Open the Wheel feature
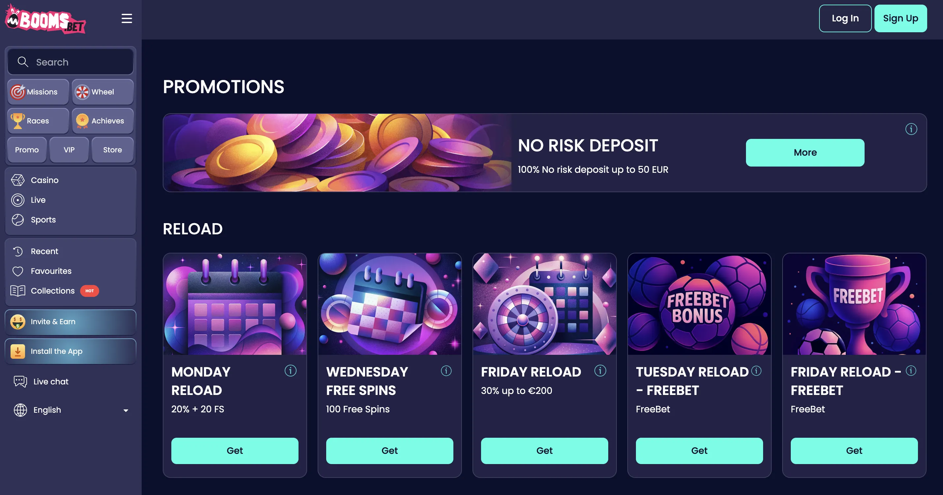 point(83,92)
